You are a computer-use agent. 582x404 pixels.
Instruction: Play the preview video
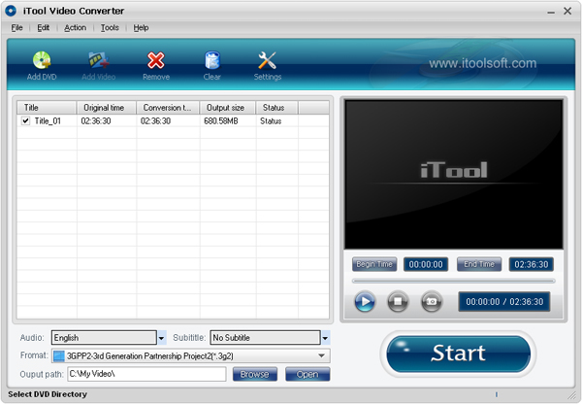point(365,301)
